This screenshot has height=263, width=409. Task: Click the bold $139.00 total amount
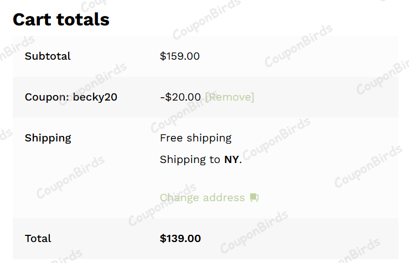(x=180, y=239)
